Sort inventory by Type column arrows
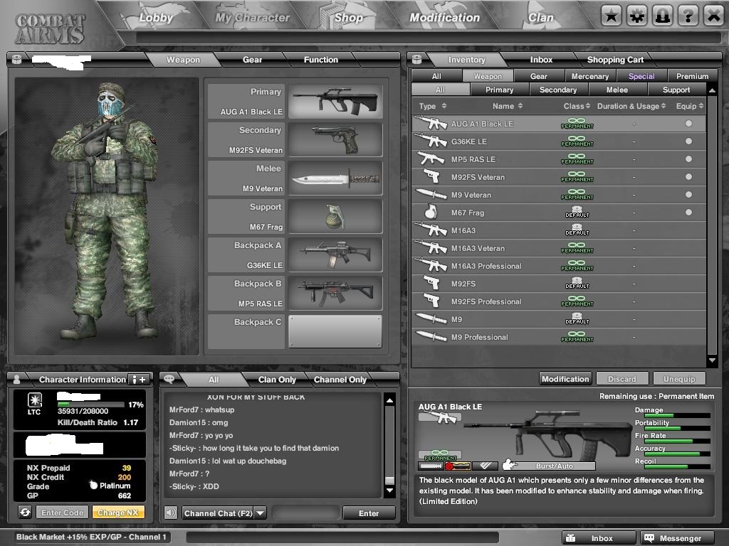This screenshot has height=546, width=729. coord(444,106)
